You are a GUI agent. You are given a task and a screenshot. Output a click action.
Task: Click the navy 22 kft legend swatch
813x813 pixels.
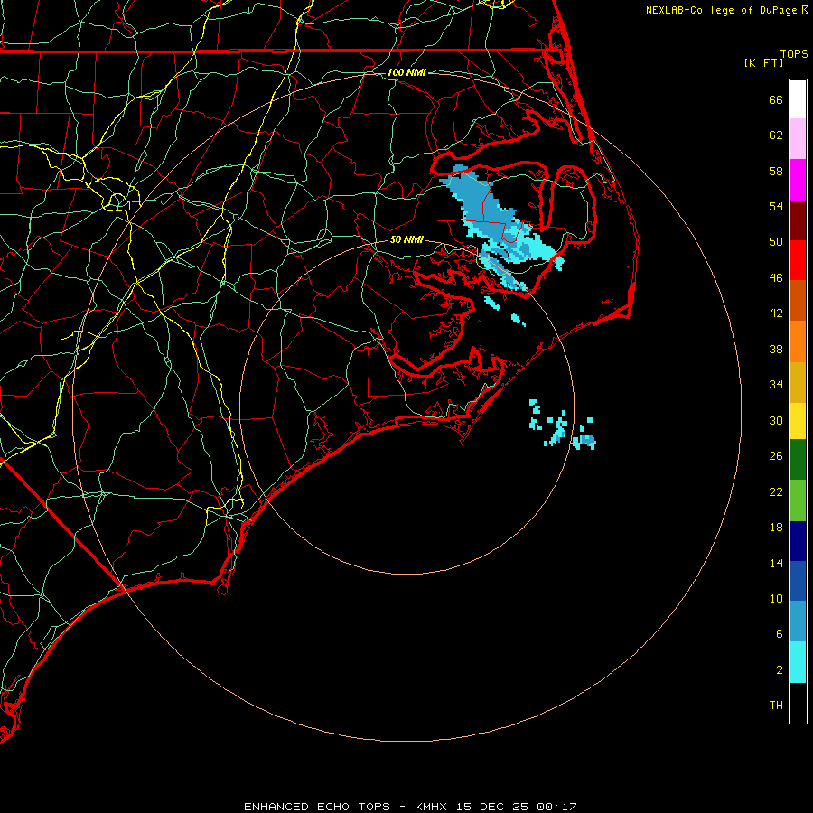[x=798, y=541]
